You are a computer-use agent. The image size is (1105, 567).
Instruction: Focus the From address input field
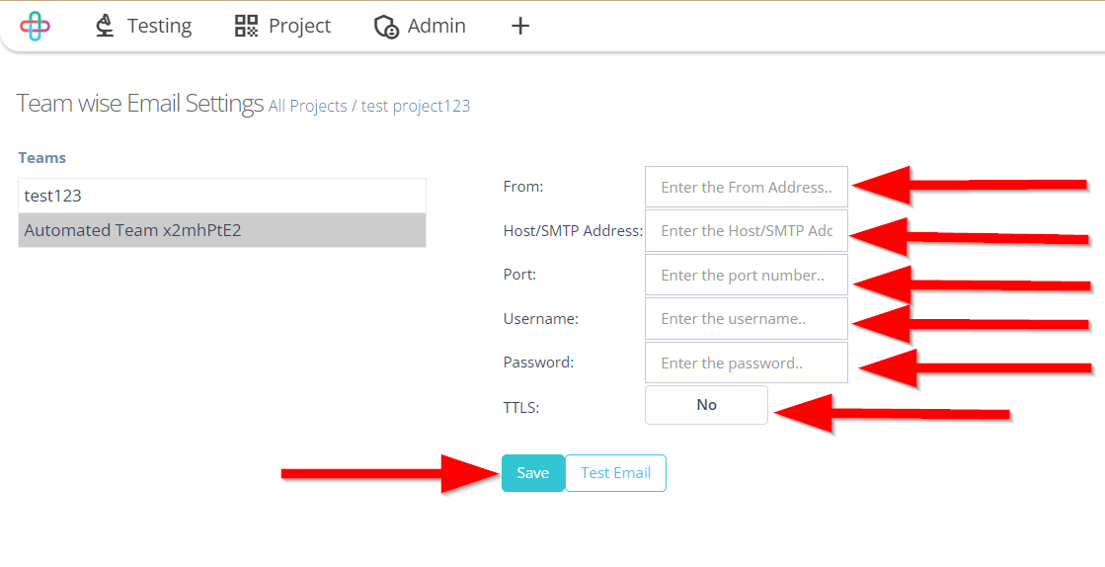click(x=747, y=187)
